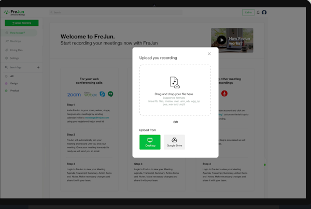This screenshot has height=209, width=311.
Task: Click the Skype icon
Action: pos(102,94)
